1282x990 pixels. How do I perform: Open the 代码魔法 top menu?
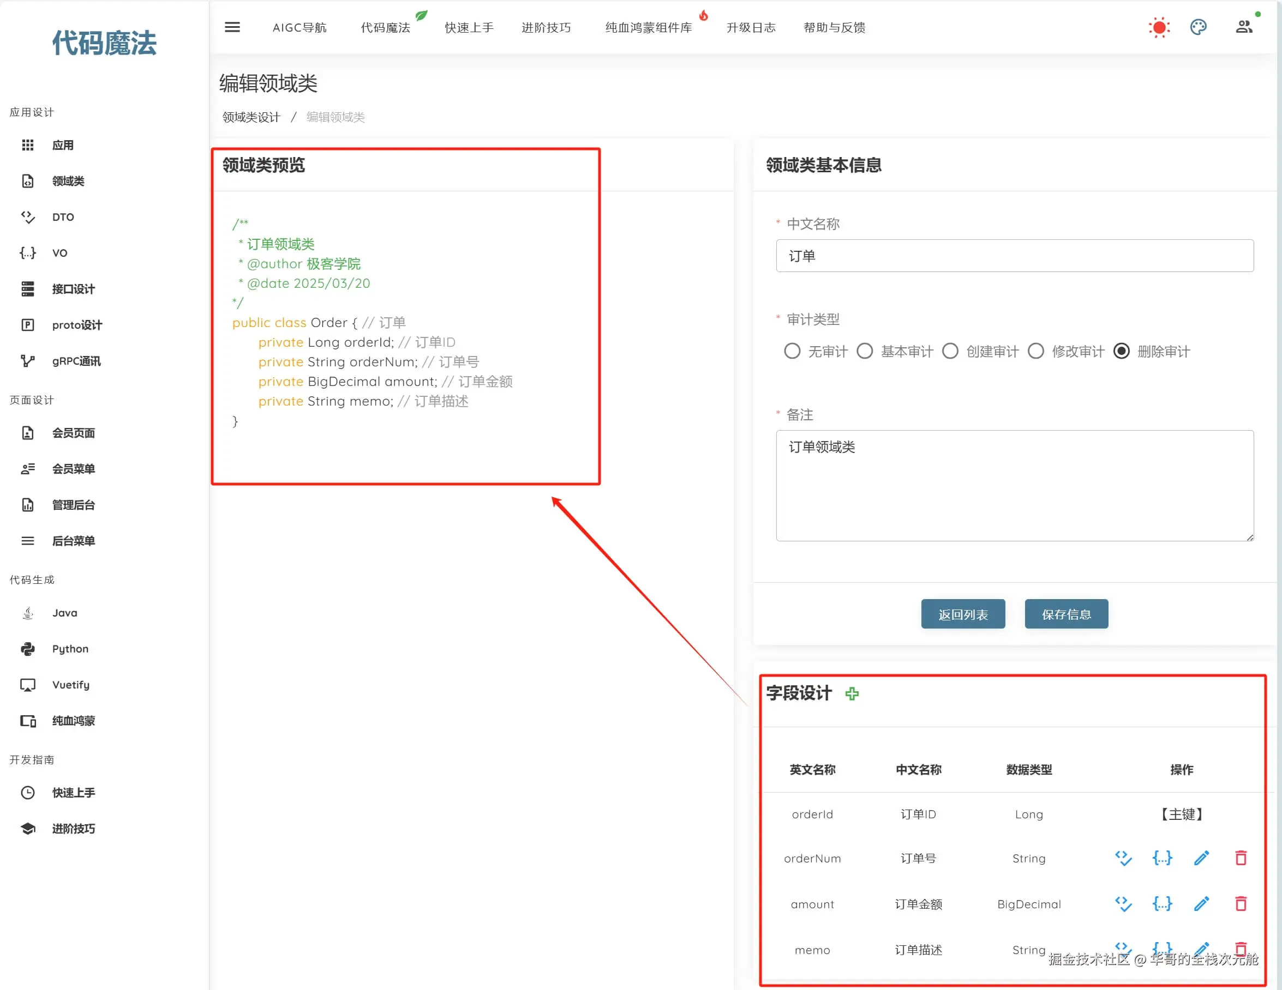(385, 28)
